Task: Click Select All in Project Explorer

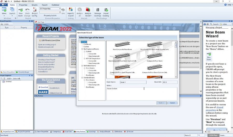Action: tap(16, 79)
